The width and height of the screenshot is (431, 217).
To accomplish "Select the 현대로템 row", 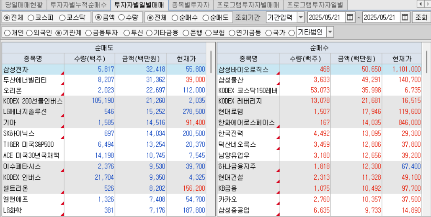I will point(320,112).
